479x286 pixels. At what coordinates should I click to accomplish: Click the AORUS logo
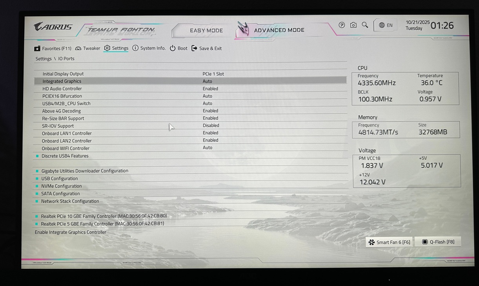(53, 27)
